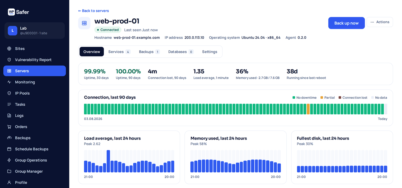Click the Back up now button

(346, 23)
